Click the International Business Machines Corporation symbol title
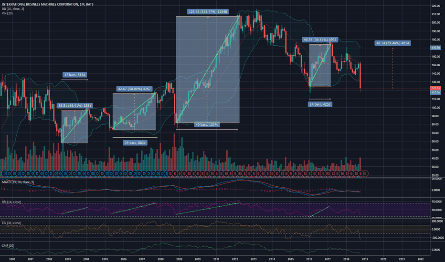Image resolution: width=445 pixels, height=262 pixels. 47,4
